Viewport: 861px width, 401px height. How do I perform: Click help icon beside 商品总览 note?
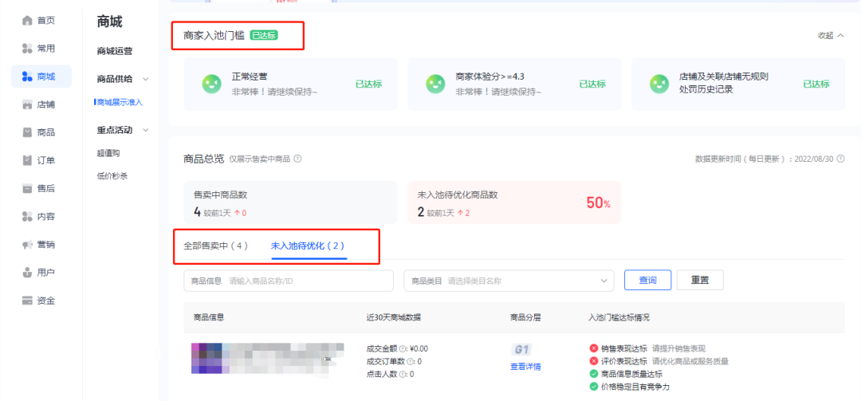tap(297, 159)
